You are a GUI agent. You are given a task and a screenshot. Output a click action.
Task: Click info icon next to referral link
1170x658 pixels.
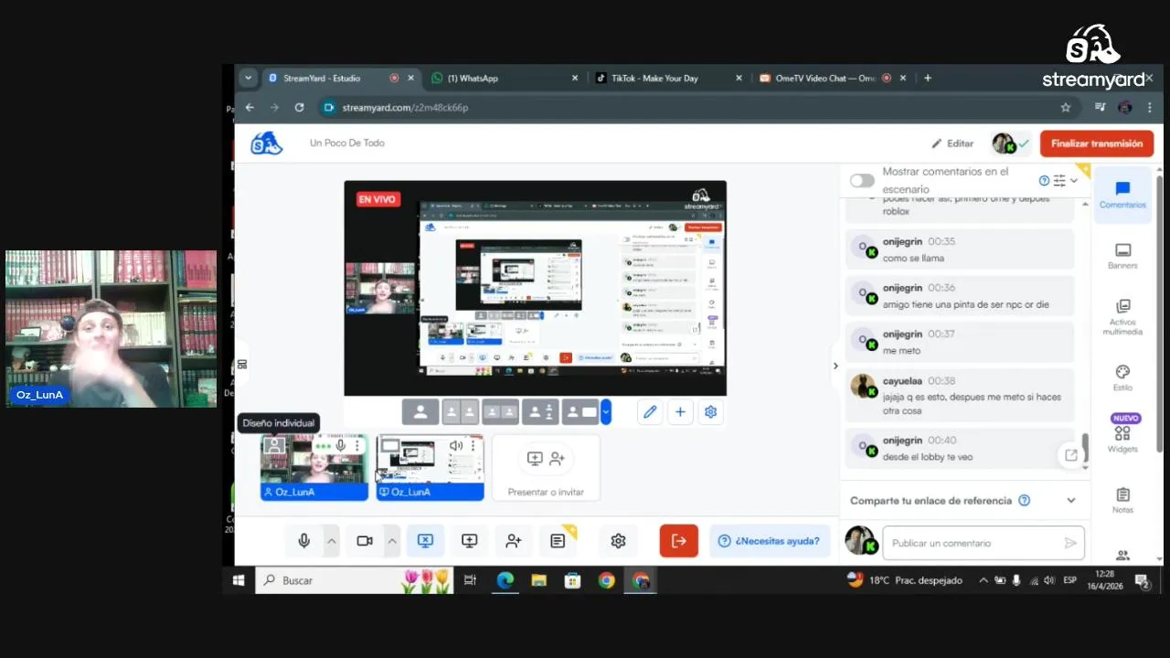point(1025,500)
